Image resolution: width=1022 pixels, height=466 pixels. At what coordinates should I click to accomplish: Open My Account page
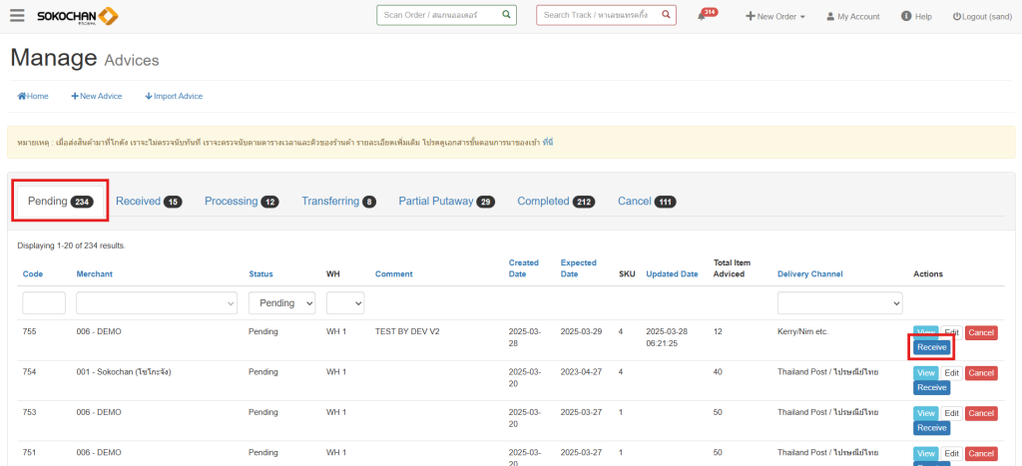pos(852,16)
